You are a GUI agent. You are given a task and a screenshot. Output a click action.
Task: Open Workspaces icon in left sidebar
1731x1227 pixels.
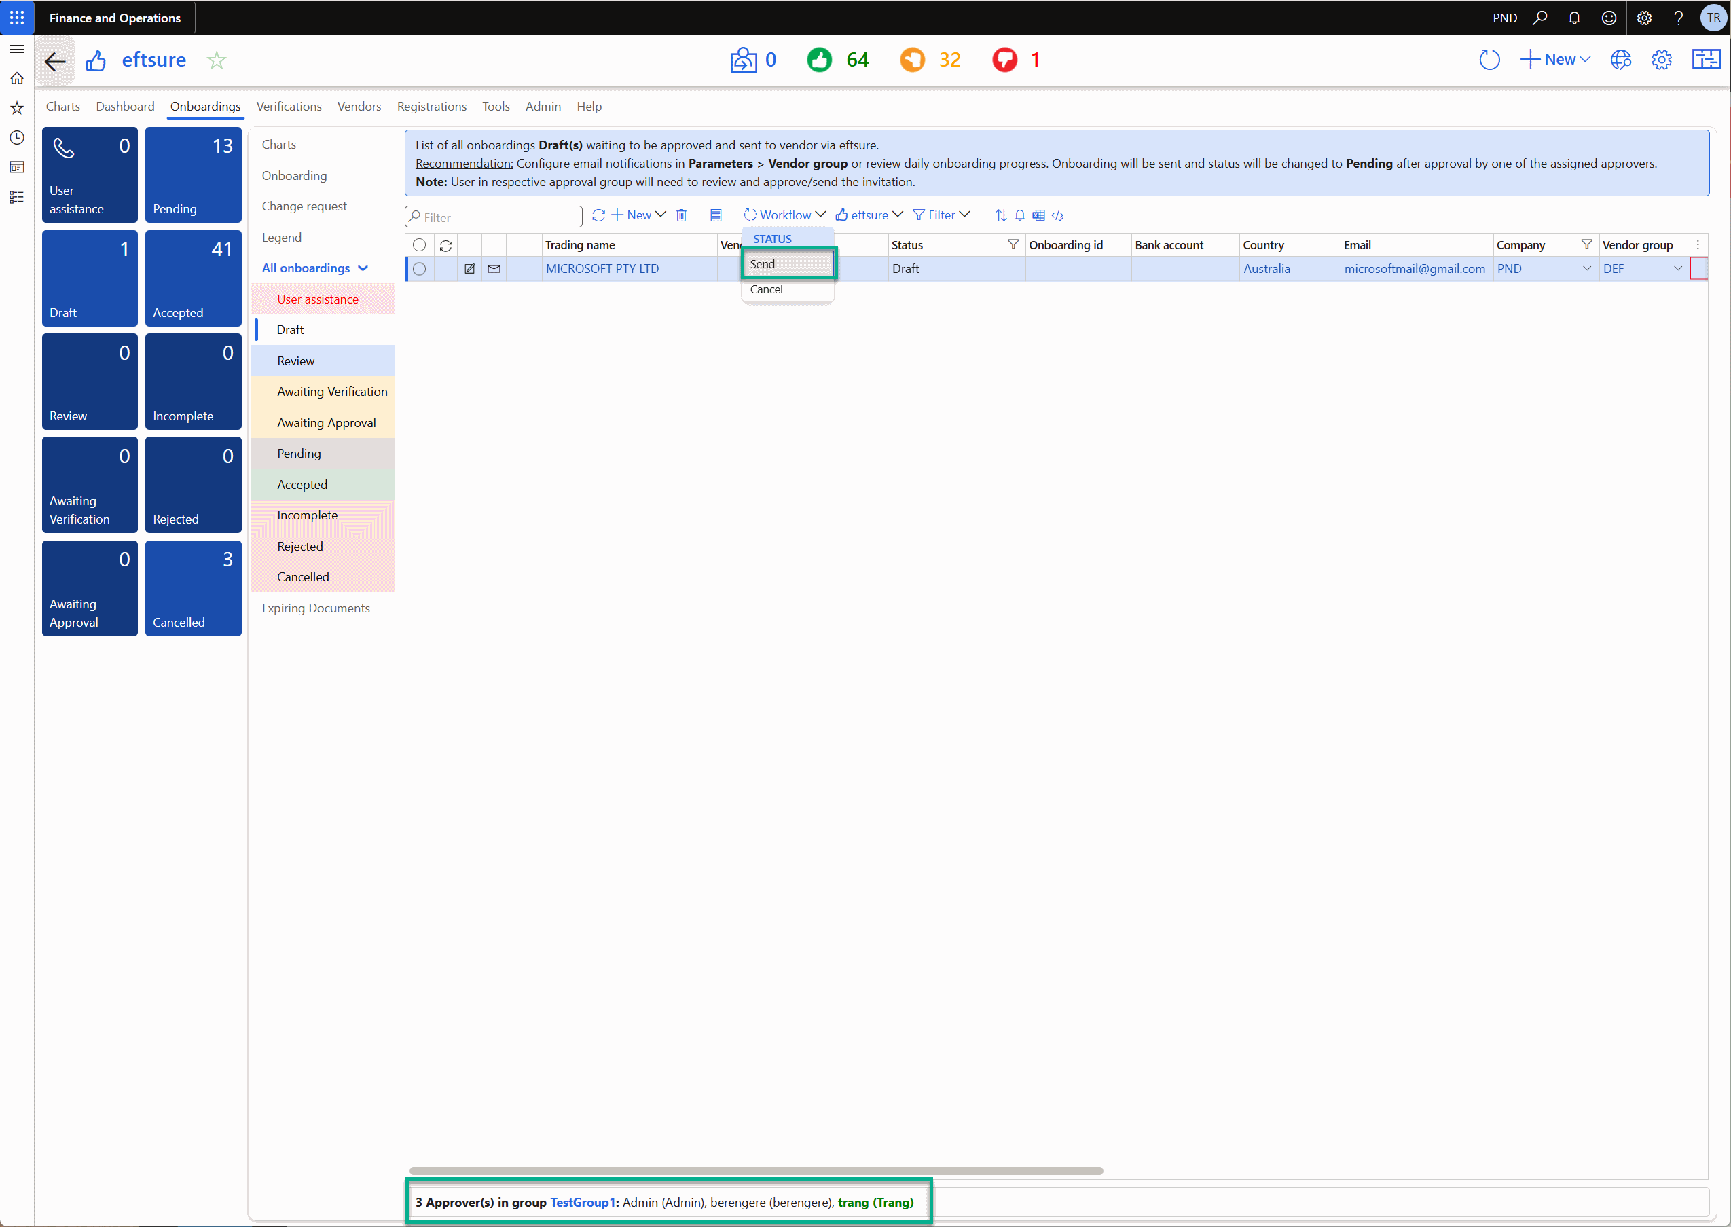16,167
